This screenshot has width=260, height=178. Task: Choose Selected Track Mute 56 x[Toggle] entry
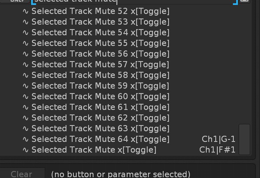pyautogui.click(x=100, y=54)
